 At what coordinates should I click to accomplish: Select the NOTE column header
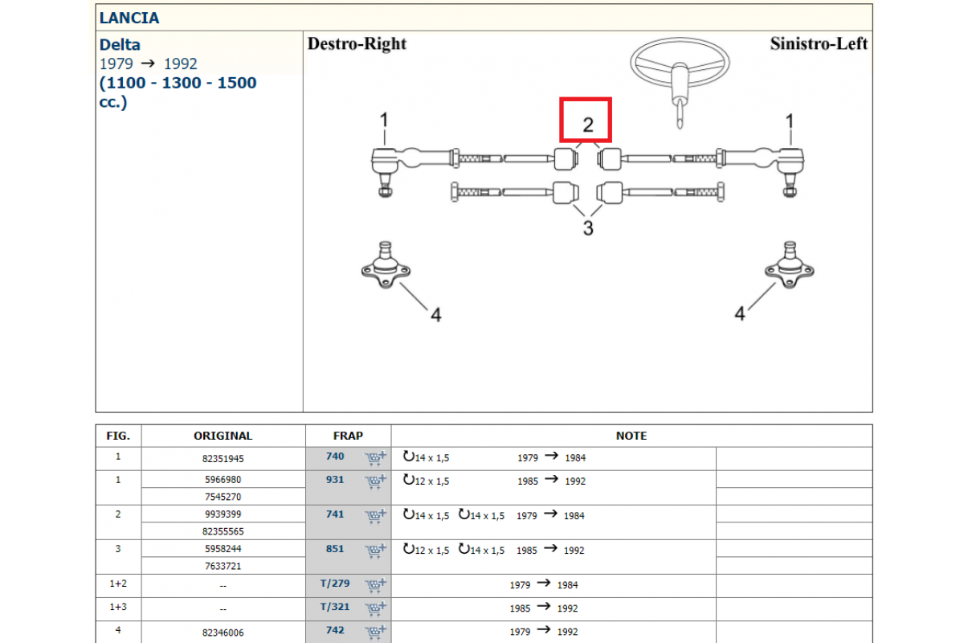[631, 436]
